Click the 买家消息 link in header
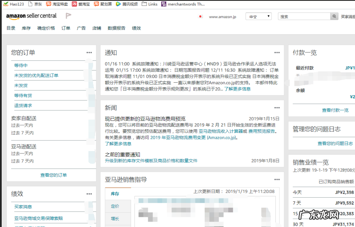 [x=348, y=17]
